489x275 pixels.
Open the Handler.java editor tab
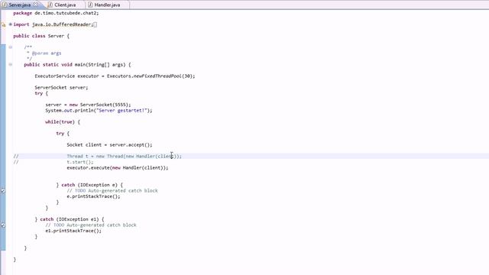click(x=107, y=5)
